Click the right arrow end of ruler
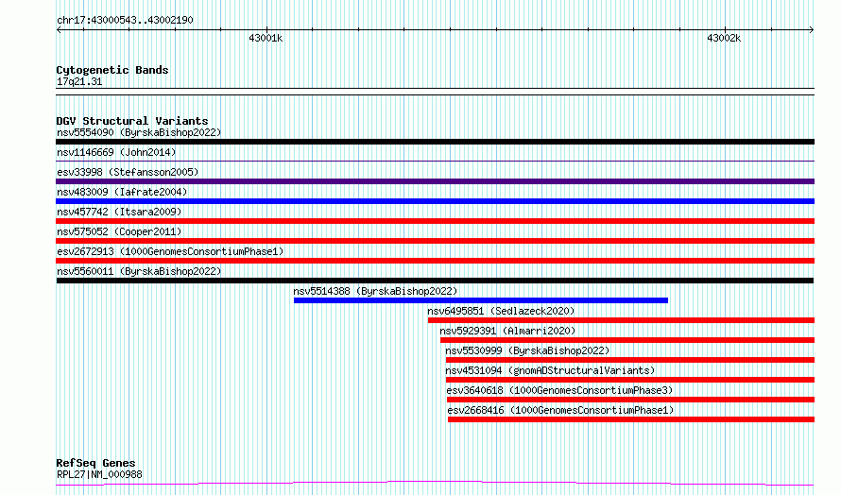 [812, 30]
